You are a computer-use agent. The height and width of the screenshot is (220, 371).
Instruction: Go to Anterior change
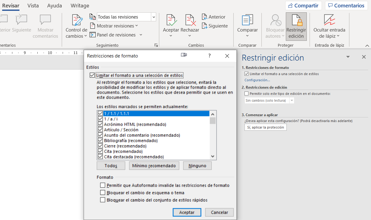click(x=214, y=17)
